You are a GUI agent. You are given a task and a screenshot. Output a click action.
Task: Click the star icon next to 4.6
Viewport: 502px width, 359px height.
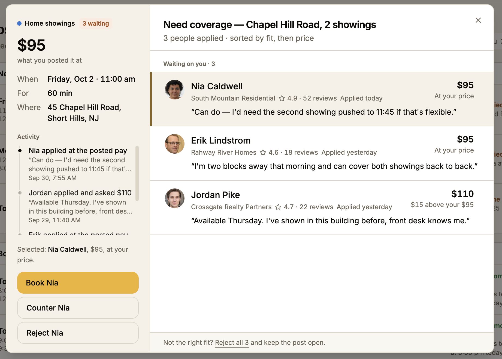click(263, 153)
